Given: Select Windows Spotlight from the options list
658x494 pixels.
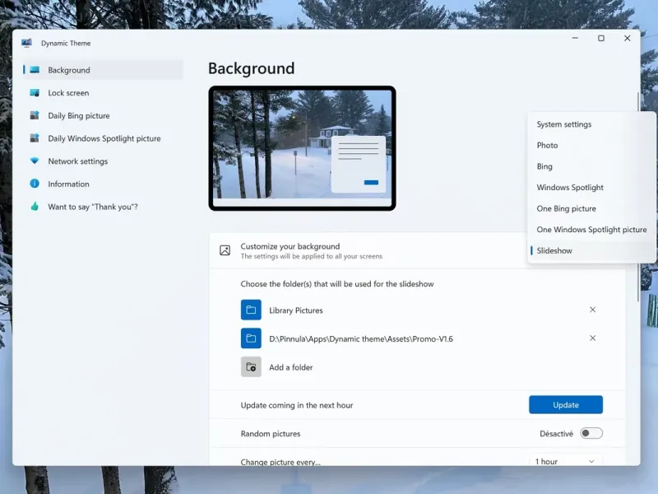Looking at the screenshot, I should coord(591,188).
